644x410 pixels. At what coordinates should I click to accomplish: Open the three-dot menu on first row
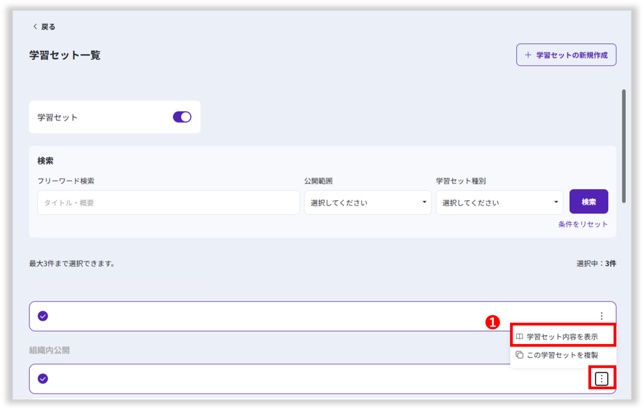(601, 316)
